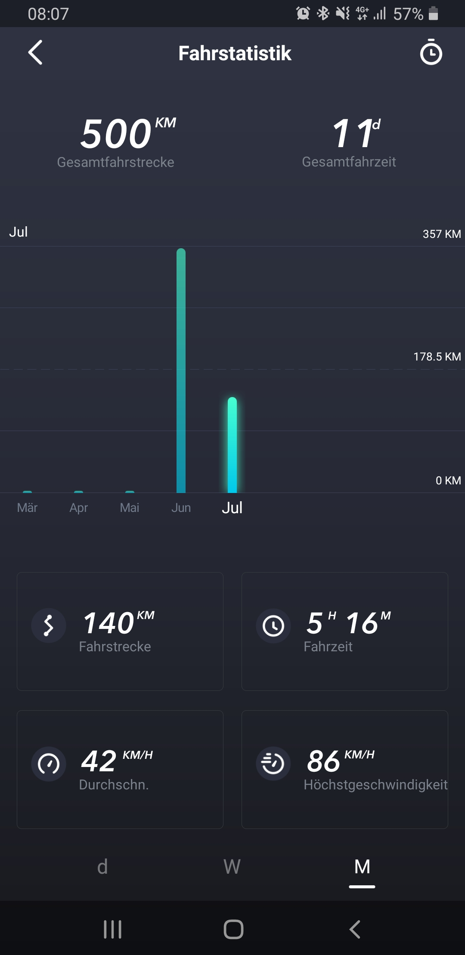Choose Mär month on chart axis
465x955 pixels.
point(27,508)
